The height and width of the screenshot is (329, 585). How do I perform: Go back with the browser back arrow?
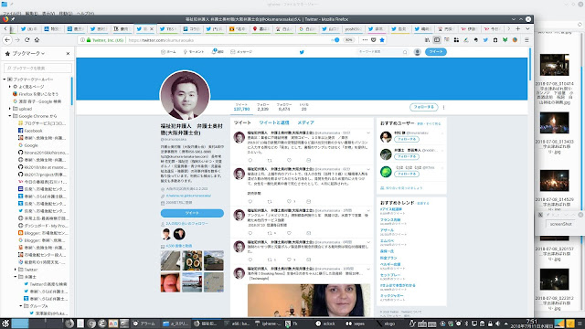pos(7,40)
